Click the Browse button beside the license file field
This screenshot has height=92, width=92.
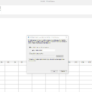tap(60, 56)
